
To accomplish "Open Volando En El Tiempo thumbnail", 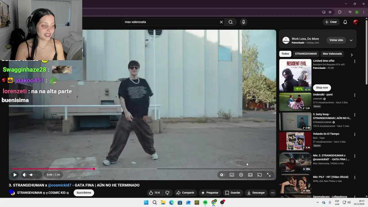I will coord(295,141).
